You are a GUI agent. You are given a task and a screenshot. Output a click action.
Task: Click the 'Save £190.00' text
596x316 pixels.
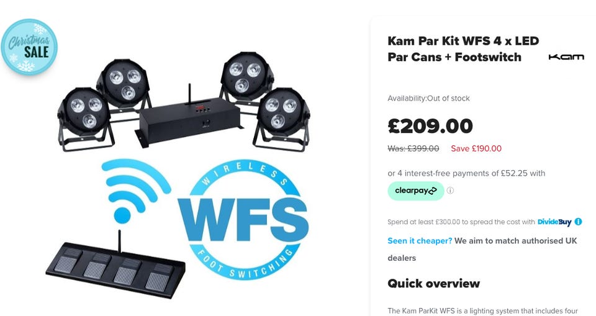(476, 148)
